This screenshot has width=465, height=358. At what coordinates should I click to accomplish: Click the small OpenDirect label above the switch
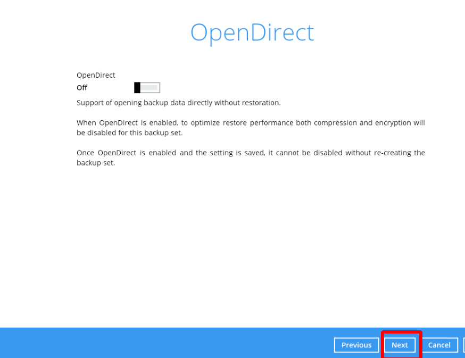(96, 76)
